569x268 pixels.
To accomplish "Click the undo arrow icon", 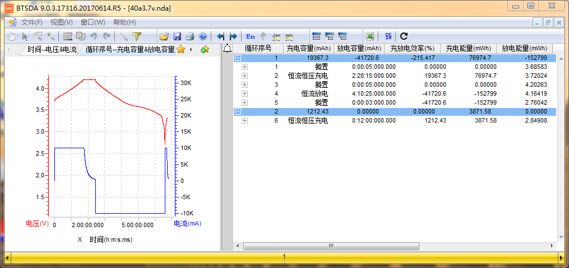I will (x=93, y=36).
